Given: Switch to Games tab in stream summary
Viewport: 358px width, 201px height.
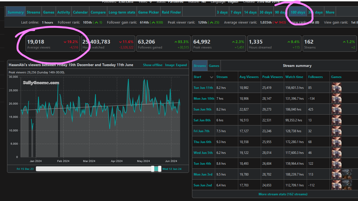Looking at the screenshot, I should (214, 66).
